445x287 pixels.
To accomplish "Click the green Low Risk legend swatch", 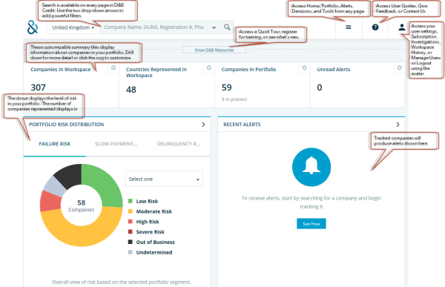I will tap(131, 201).
